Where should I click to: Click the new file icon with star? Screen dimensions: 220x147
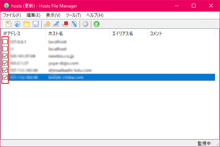coord(9,24)
